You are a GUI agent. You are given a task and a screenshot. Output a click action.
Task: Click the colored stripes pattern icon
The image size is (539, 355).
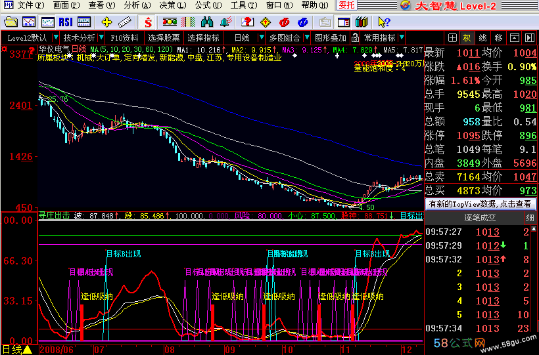(188, 22)
